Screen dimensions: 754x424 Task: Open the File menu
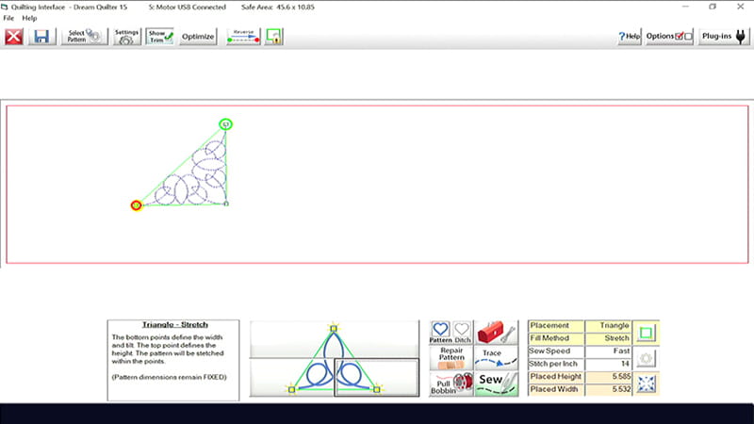(x=8, y=18)
